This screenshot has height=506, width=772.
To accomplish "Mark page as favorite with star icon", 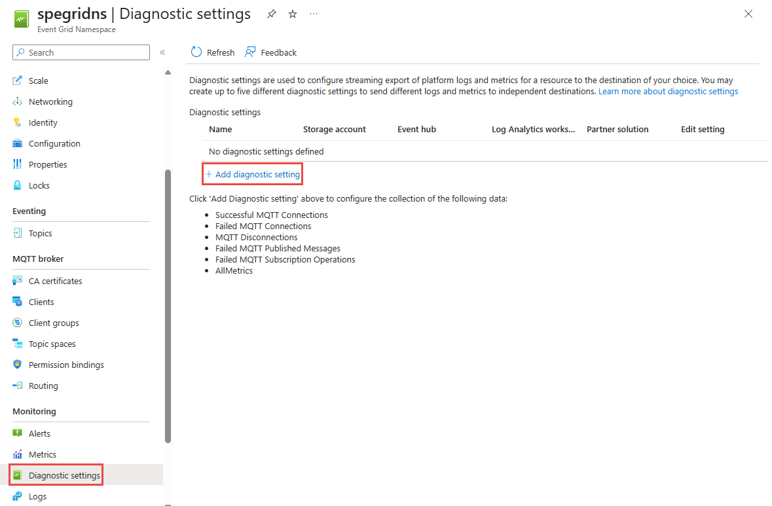I will point(293,14).
